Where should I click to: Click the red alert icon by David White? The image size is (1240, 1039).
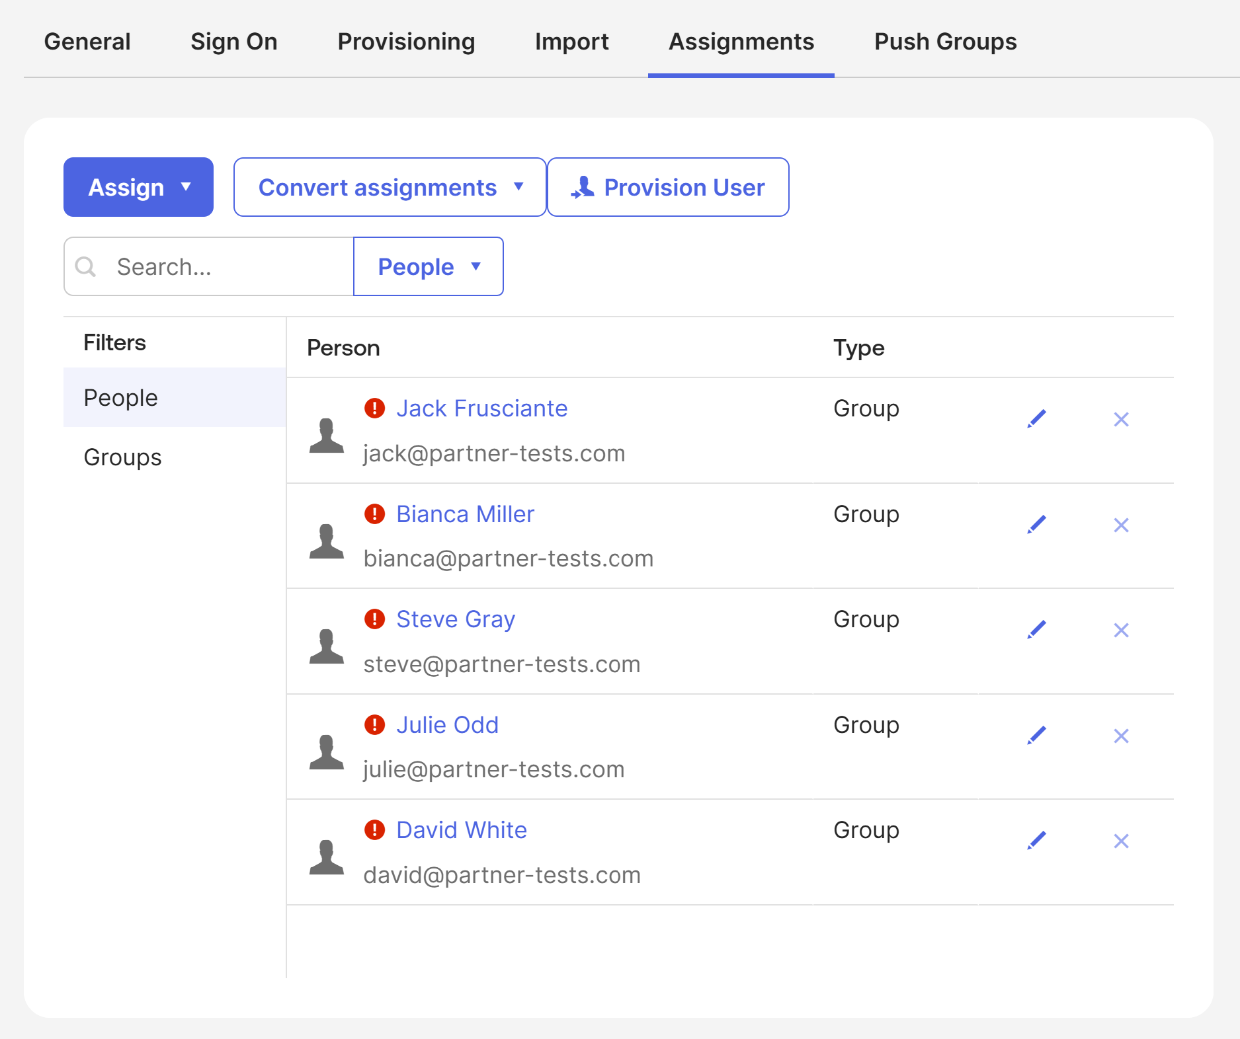click(375, 830)
